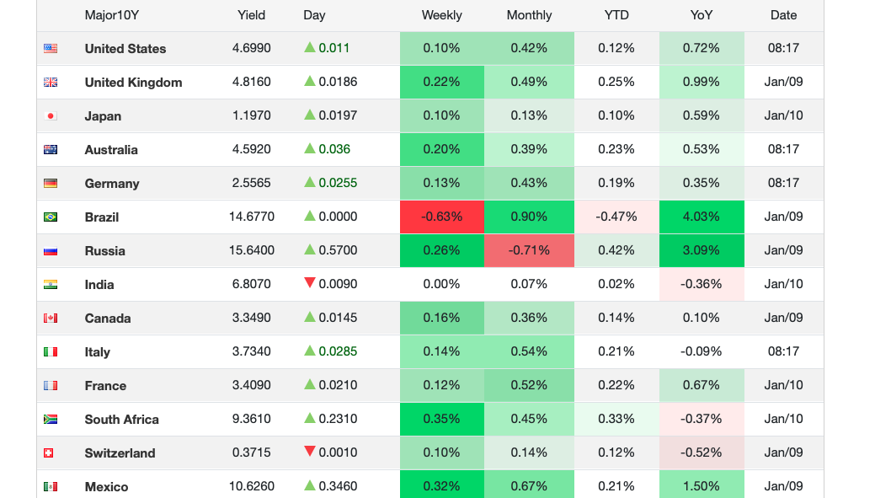Screen dimensions: 891x498
Task: Open the South Africa bond link
Action: click(x=121, y=420)
